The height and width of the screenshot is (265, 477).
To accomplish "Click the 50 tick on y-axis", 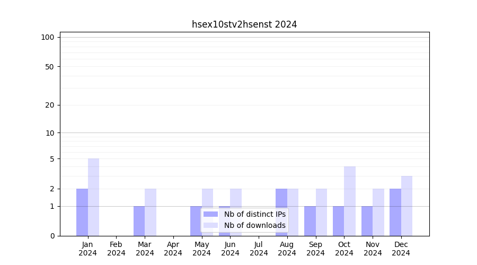I will click(50, 67).
